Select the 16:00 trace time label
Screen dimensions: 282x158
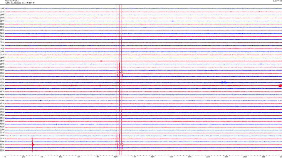click(2, 107)
